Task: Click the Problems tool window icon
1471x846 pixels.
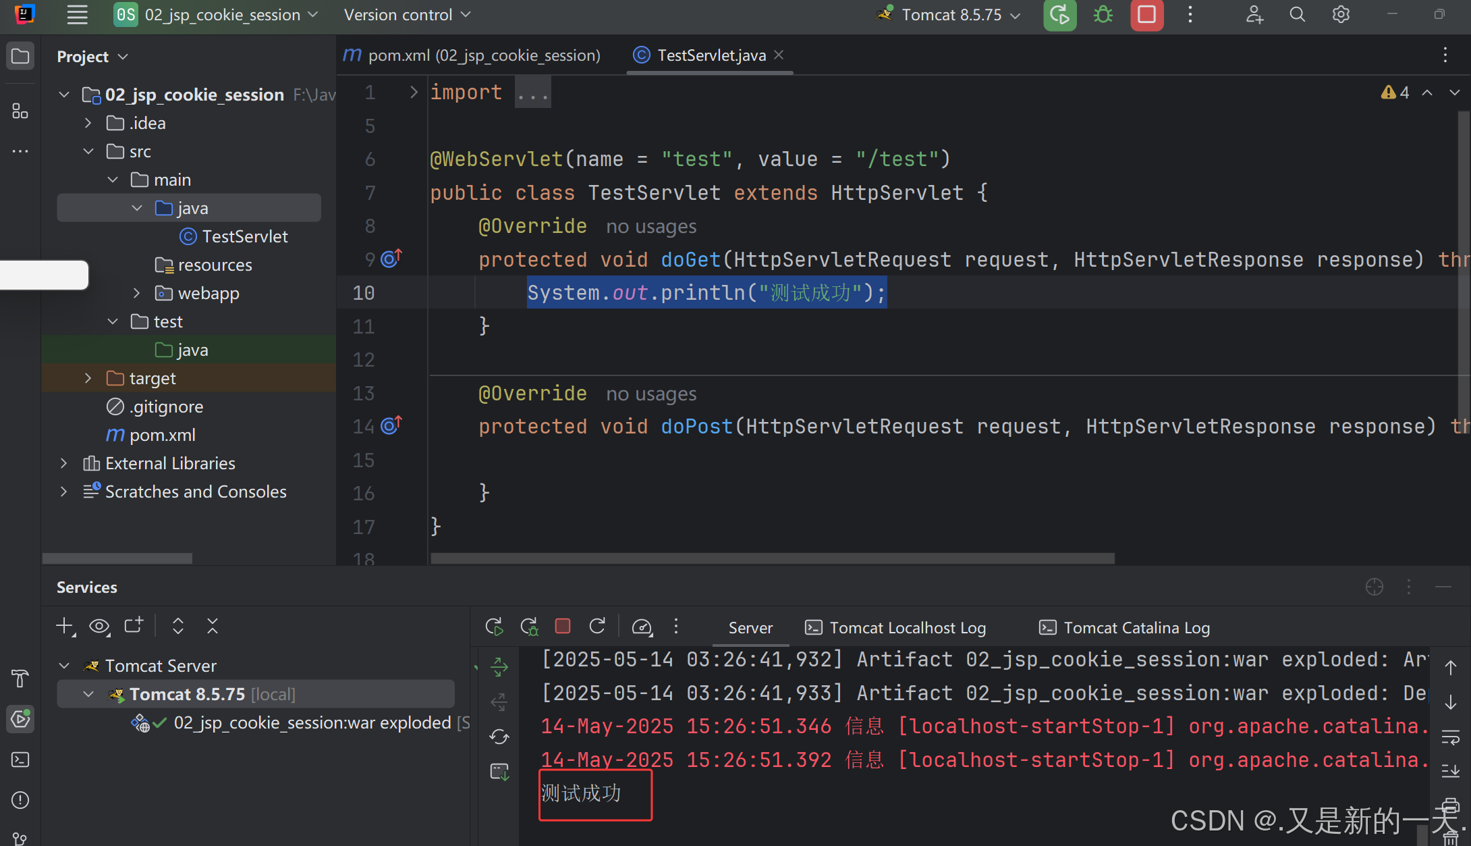Action: pyautogui.click(x=20, y=800)
